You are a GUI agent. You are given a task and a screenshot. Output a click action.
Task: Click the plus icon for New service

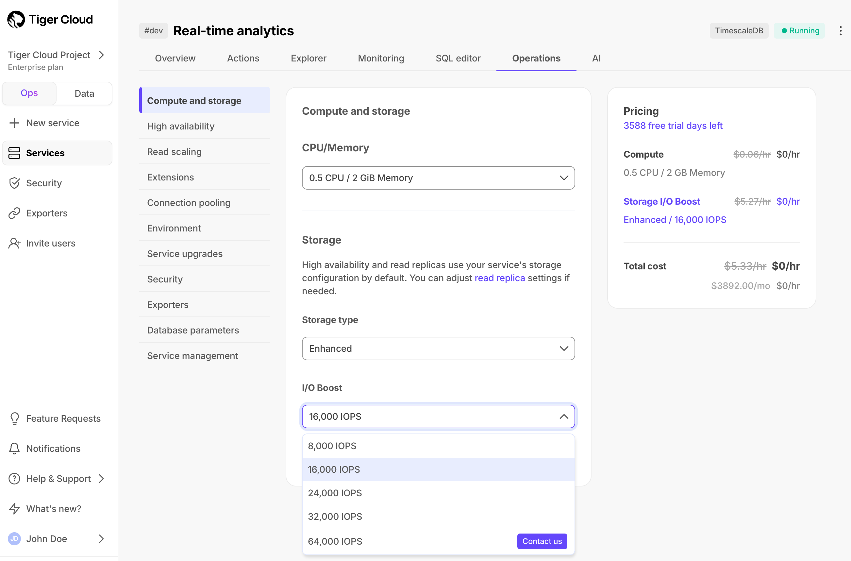[x=14, y=123]
